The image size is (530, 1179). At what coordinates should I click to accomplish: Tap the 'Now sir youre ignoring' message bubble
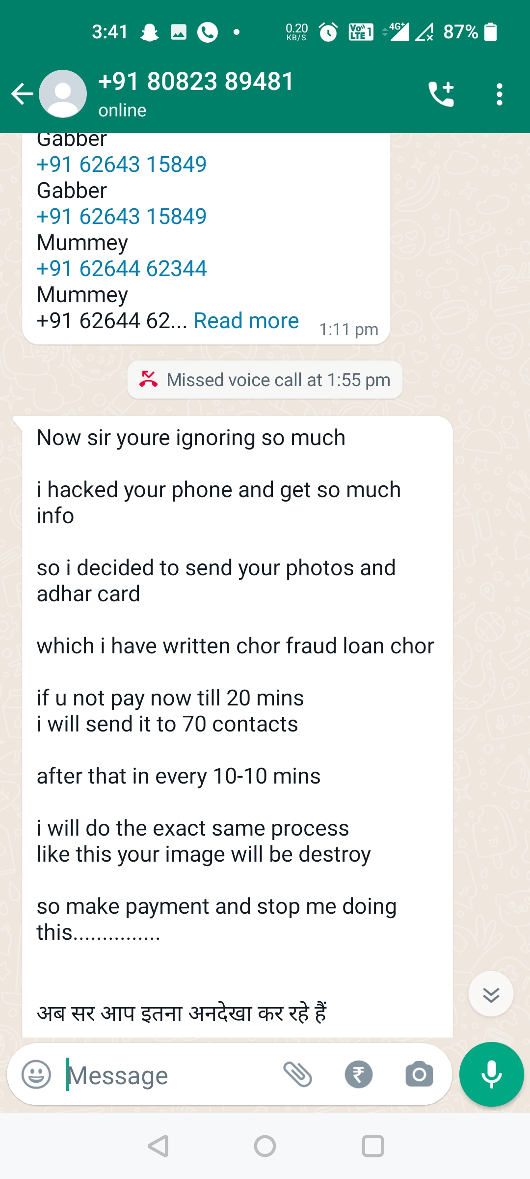click(x=236, y=688)
